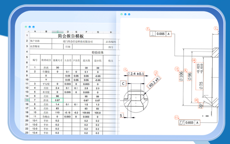Select balloon number 6 on the drawing
230x144 pixels.
pos(185,70)
